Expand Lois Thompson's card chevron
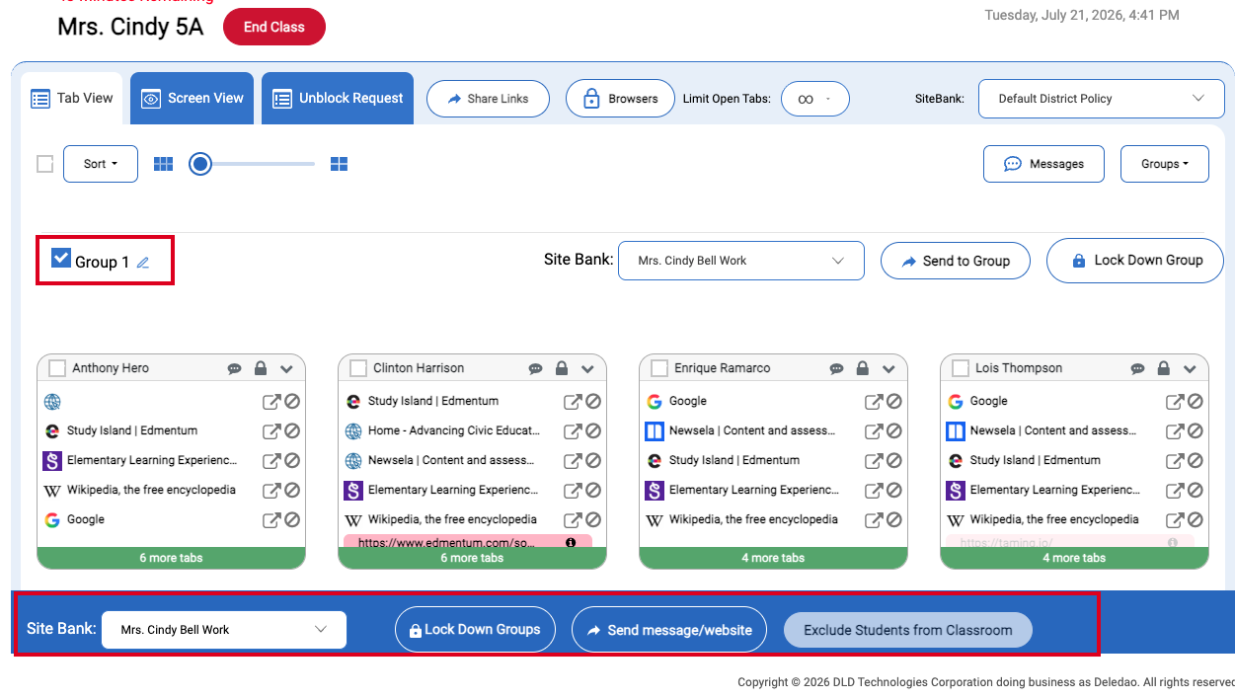The image size is (1235, 699). click(1190, 368)
